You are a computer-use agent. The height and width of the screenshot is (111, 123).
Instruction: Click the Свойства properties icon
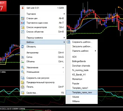pos(23,93)
